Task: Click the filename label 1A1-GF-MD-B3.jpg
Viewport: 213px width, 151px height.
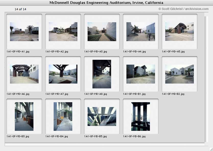Action: [x=18, y=136]
